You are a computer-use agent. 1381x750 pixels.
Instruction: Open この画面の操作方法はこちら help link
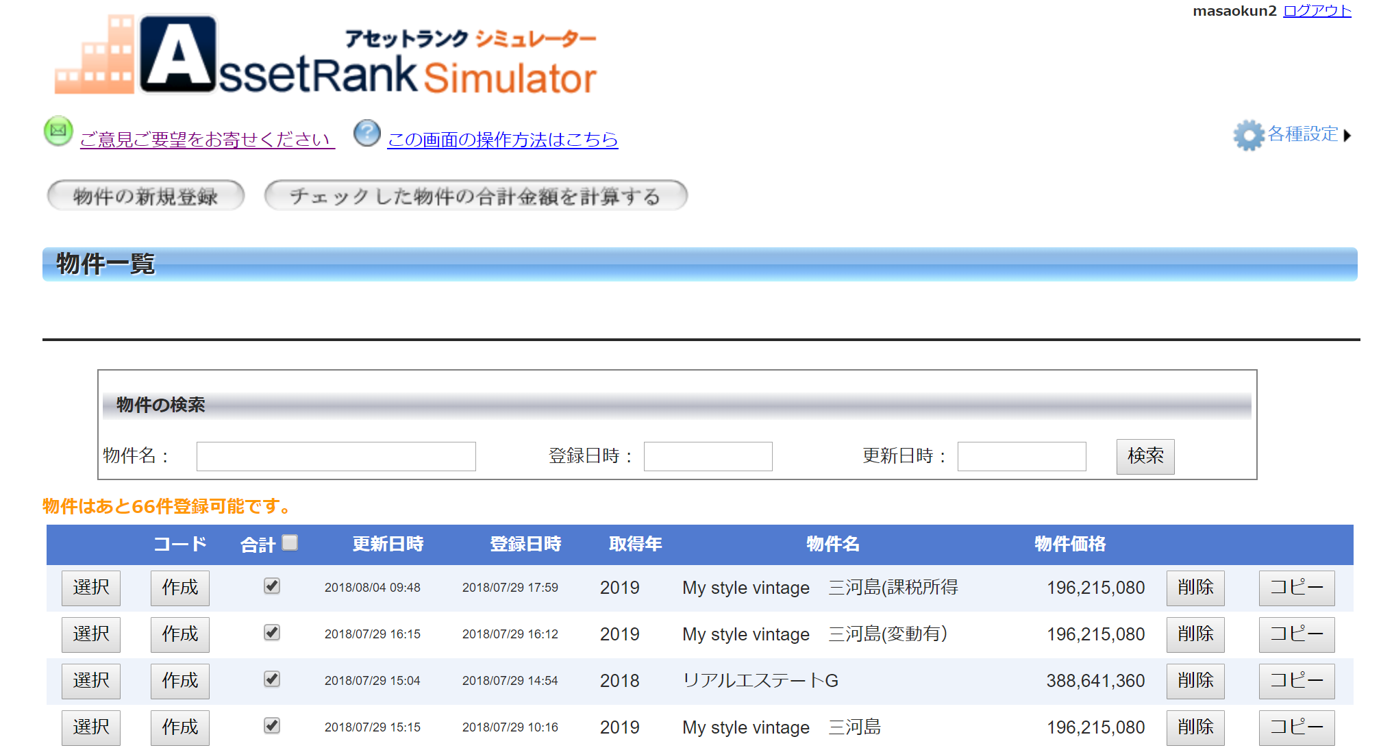(502, 140)
